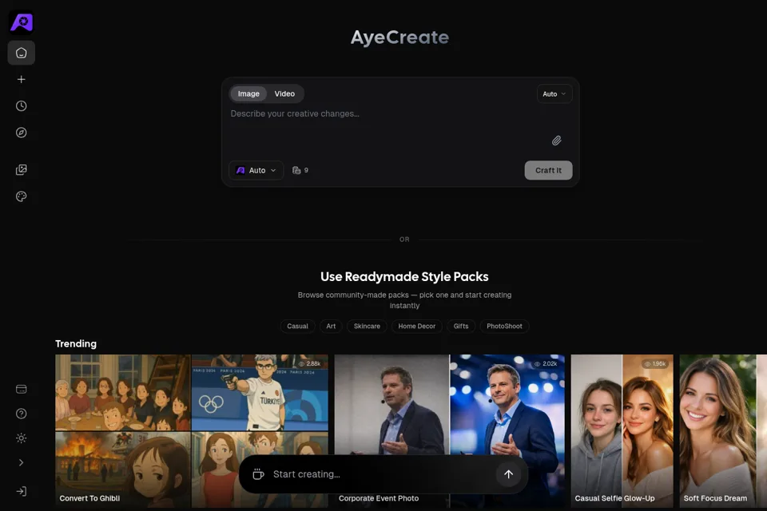Expand the sidebar with the arrow chevron
The width and height of the screenshot is (767, 511).
tap(21, 462)
